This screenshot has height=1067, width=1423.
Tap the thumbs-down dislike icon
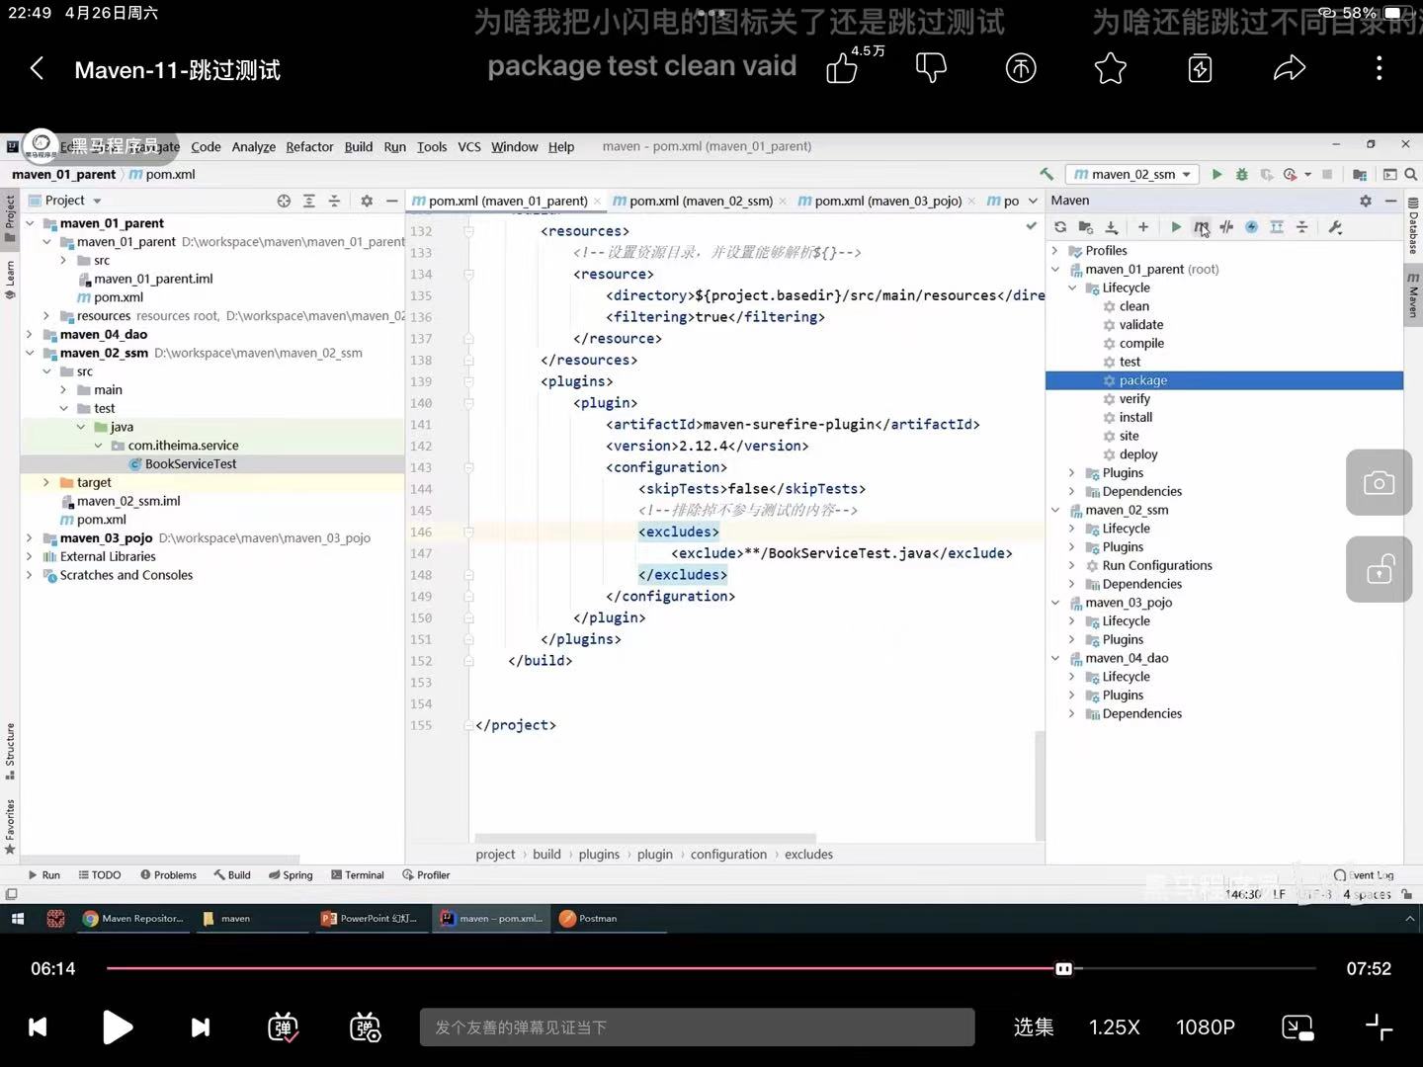tap(931, 68)
